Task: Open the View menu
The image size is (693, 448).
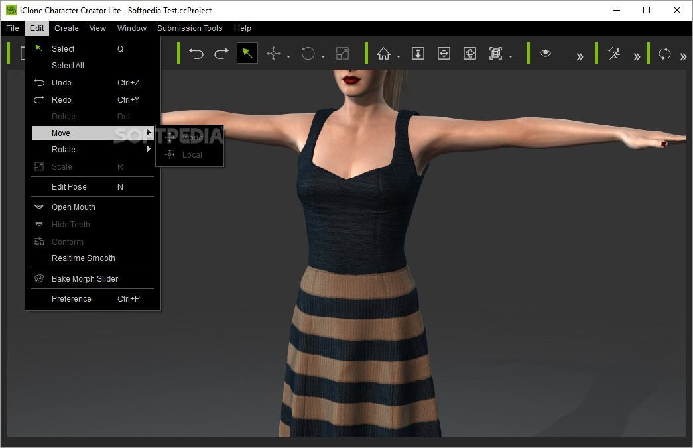Action: (x=97, y=28)
